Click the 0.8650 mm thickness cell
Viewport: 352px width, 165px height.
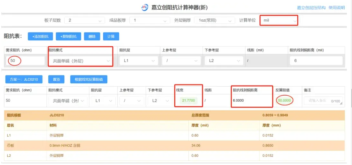268,146
